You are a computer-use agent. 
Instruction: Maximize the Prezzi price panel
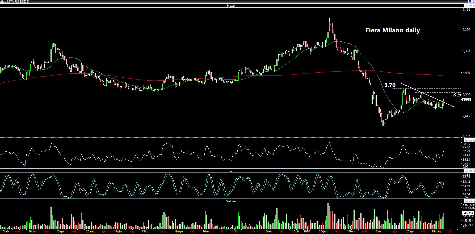click(470, 6)
